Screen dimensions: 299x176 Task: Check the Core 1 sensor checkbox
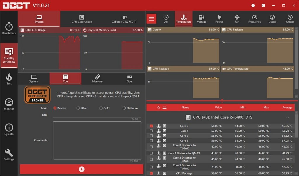pos(152,131)
